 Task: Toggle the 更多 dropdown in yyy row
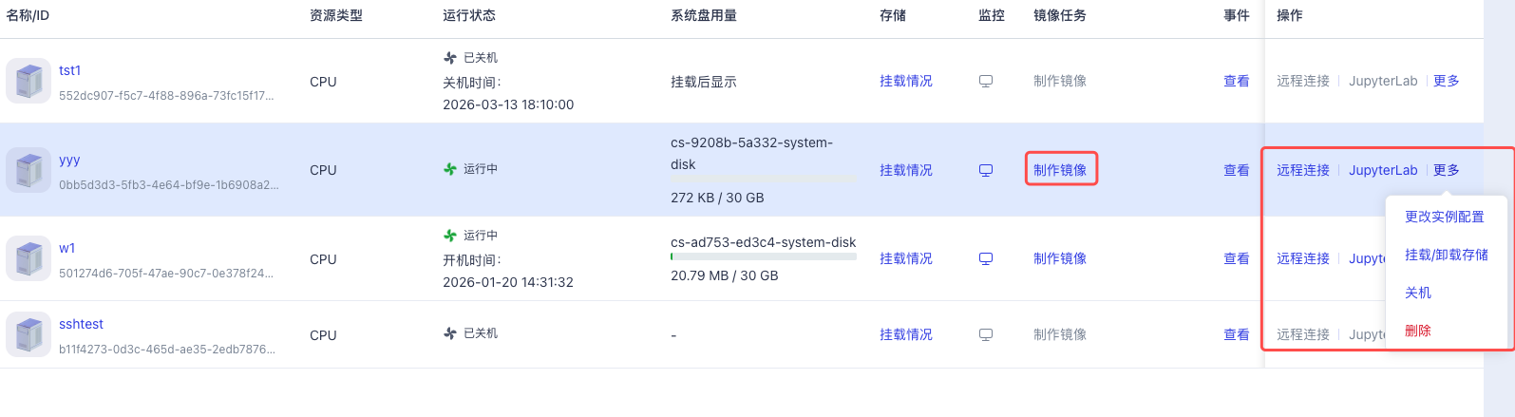1446,170
